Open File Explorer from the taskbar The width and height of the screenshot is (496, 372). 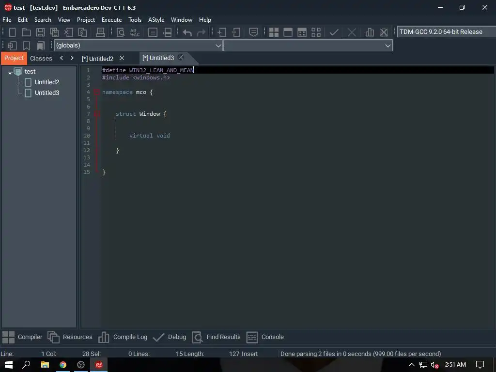[x=45, y=365]
